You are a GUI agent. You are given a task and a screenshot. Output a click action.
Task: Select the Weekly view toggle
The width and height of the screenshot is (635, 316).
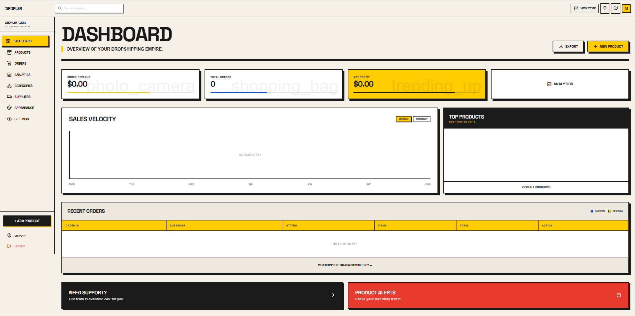point(403,119)
